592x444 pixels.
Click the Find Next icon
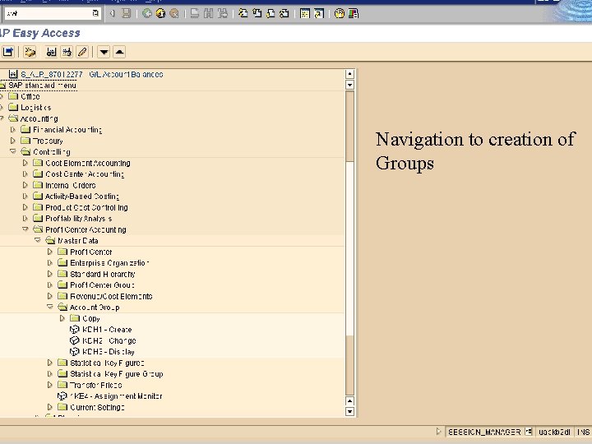pos(222,14)
